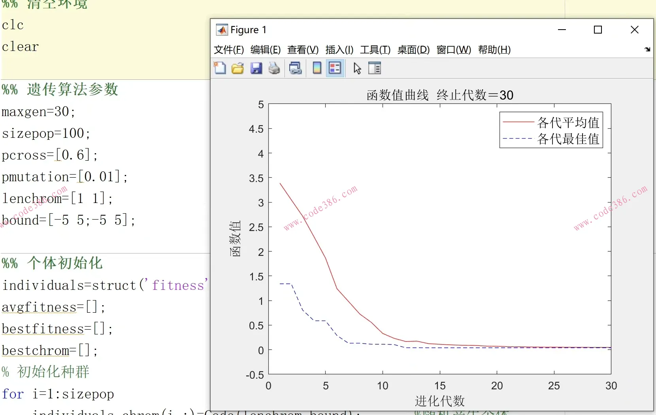Insert a colorbar using the toolbar icon
Viewport: 656px width, 415px height.
[x=317, y=68]
